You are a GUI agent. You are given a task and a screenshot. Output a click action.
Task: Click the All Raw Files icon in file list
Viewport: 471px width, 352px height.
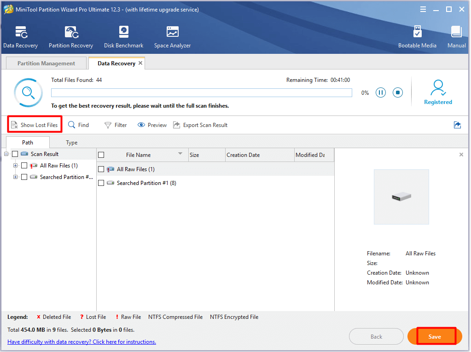(110, 169)
